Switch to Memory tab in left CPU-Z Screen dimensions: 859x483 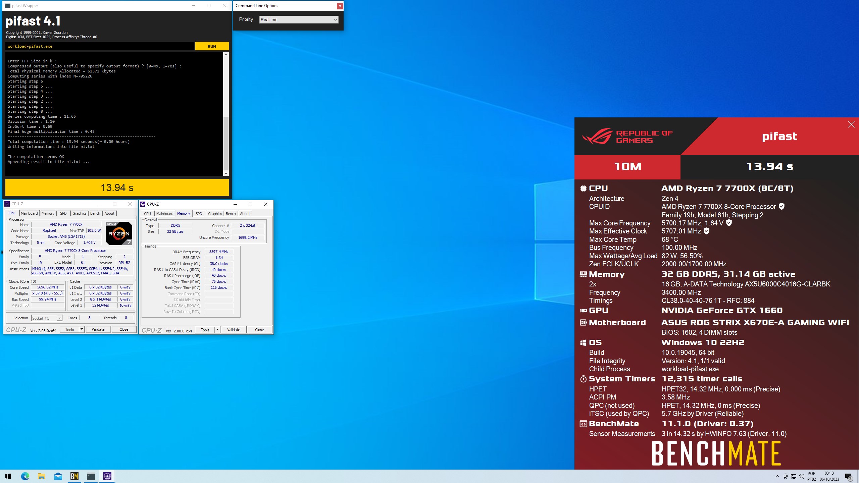(48, 213)
